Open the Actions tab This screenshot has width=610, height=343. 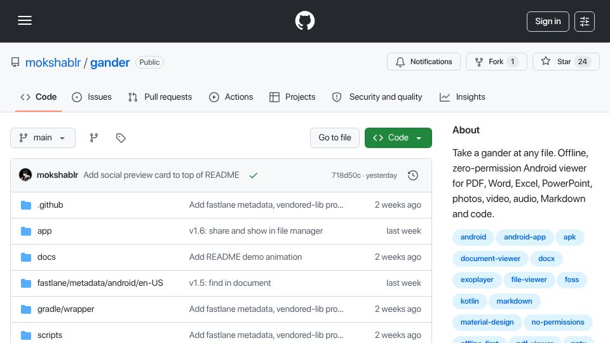(231, 97)
